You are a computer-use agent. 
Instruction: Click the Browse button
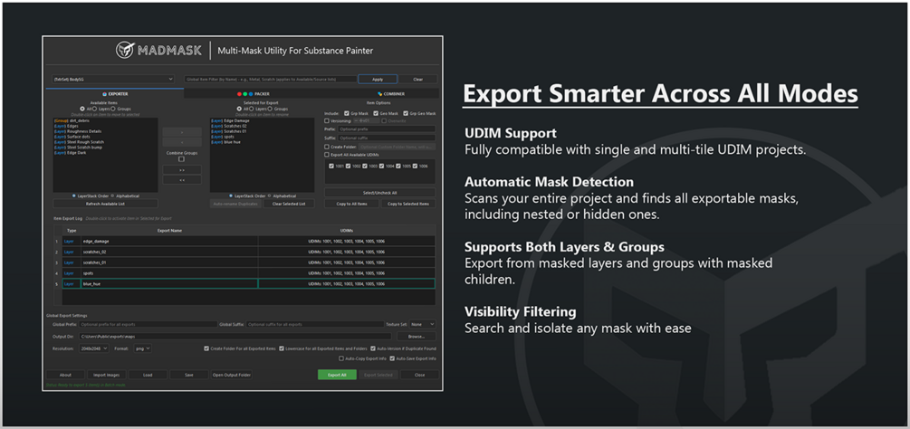point(417,337)
